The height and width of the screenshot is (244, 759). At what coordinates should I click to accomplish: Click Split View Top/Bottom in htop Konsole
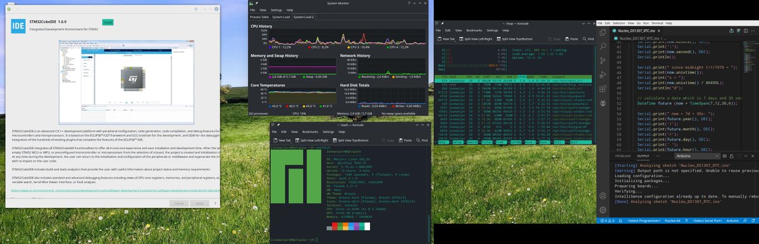coord(514,39)
